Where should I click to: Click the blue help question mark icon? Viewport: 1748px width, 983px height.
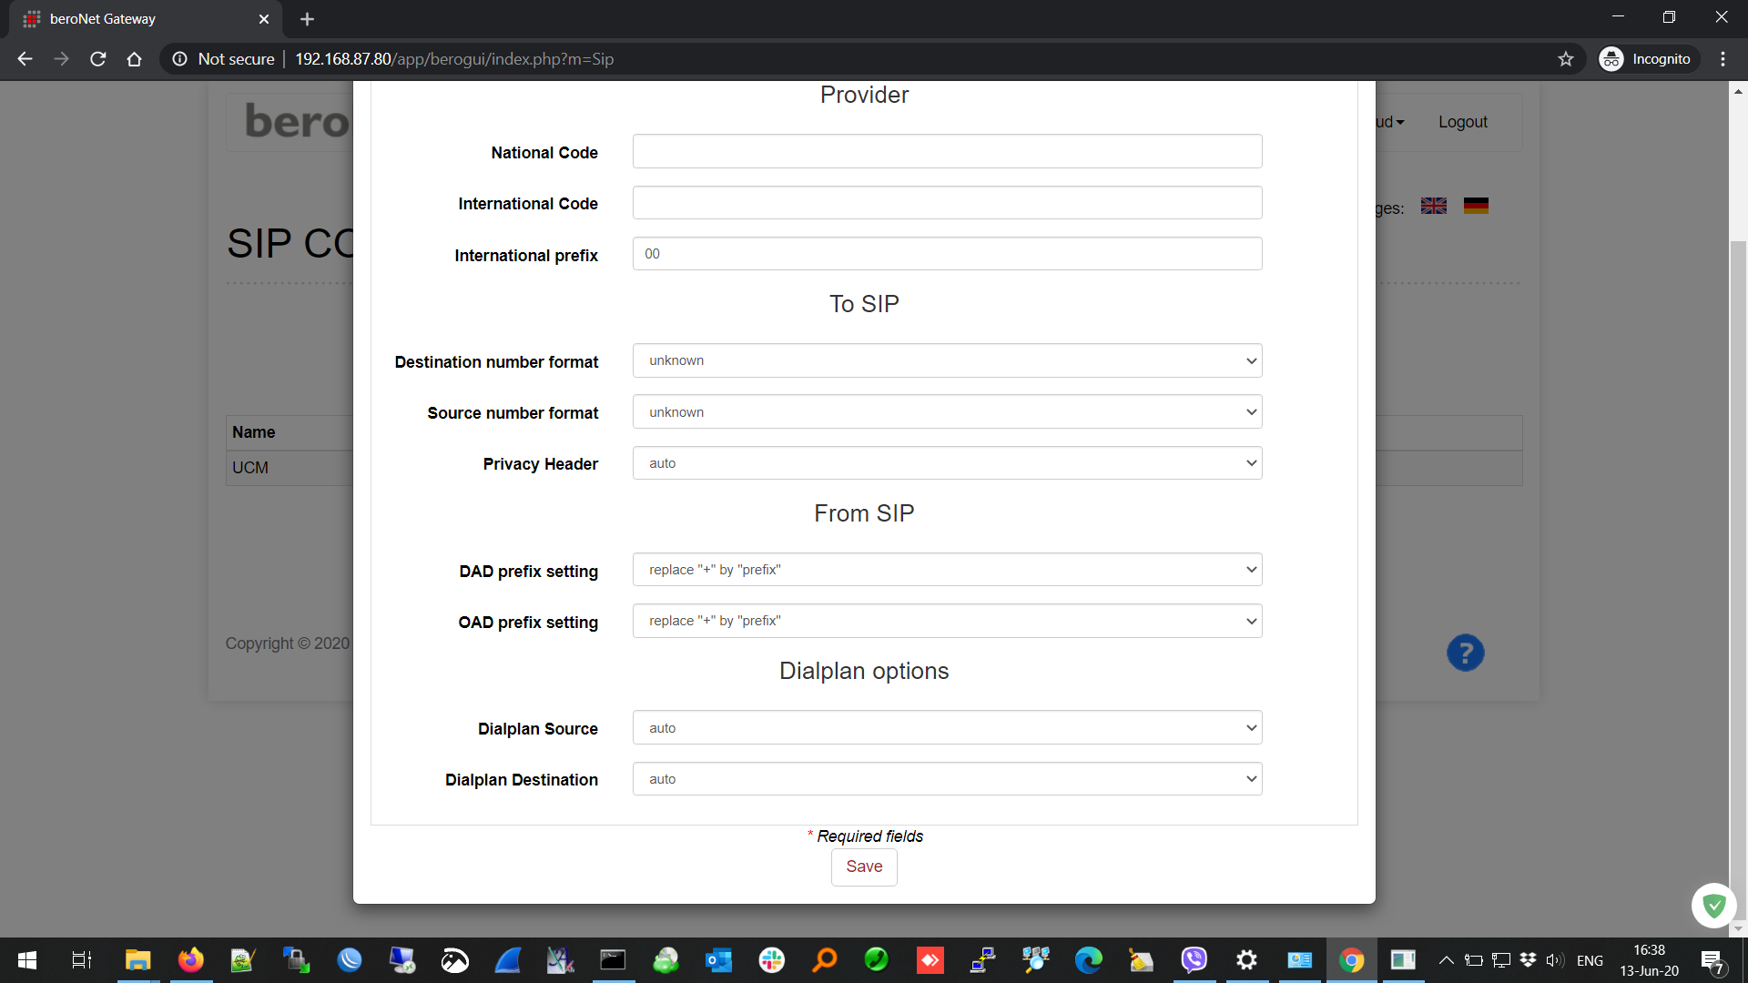[1465, 653]
